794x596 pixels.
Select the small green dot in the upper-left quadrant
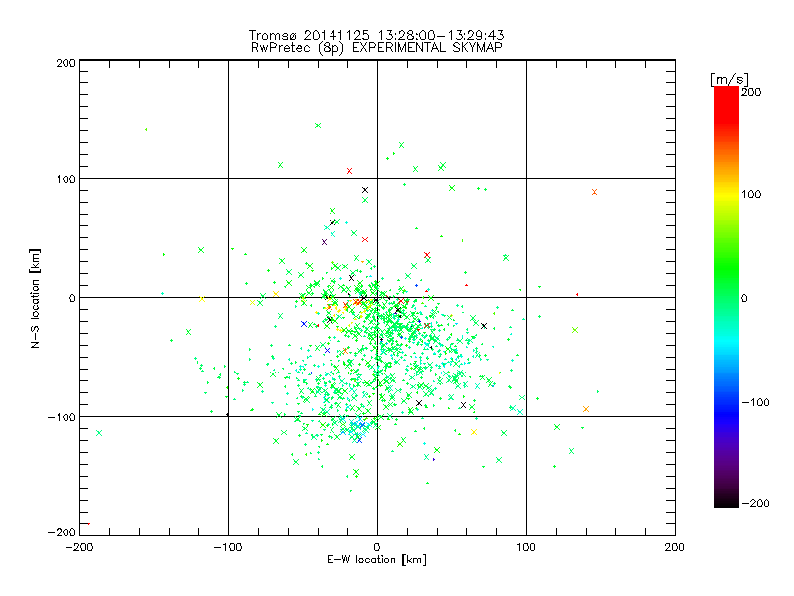pyautogui.click(x=146, y=130)
